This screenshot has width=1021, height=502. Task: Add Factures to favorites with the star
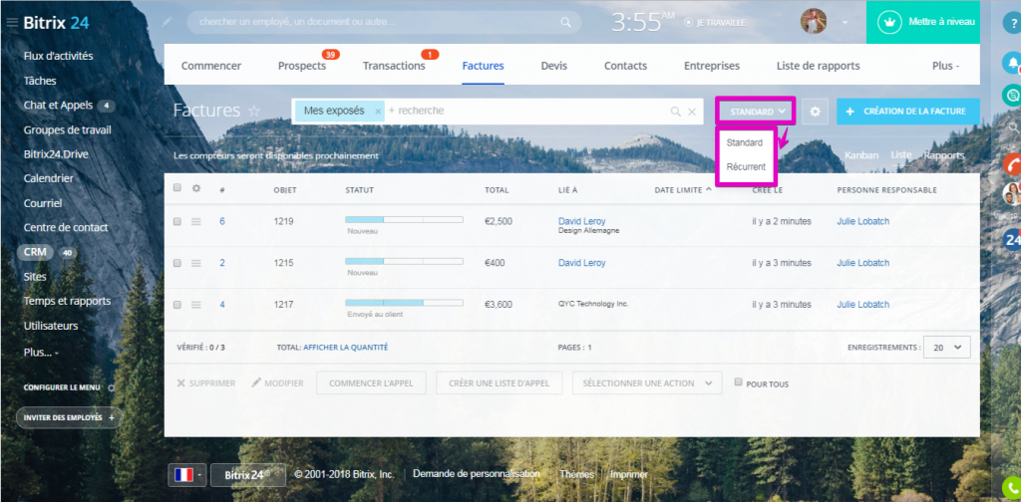pyautogui.click(x=254, y=112)
